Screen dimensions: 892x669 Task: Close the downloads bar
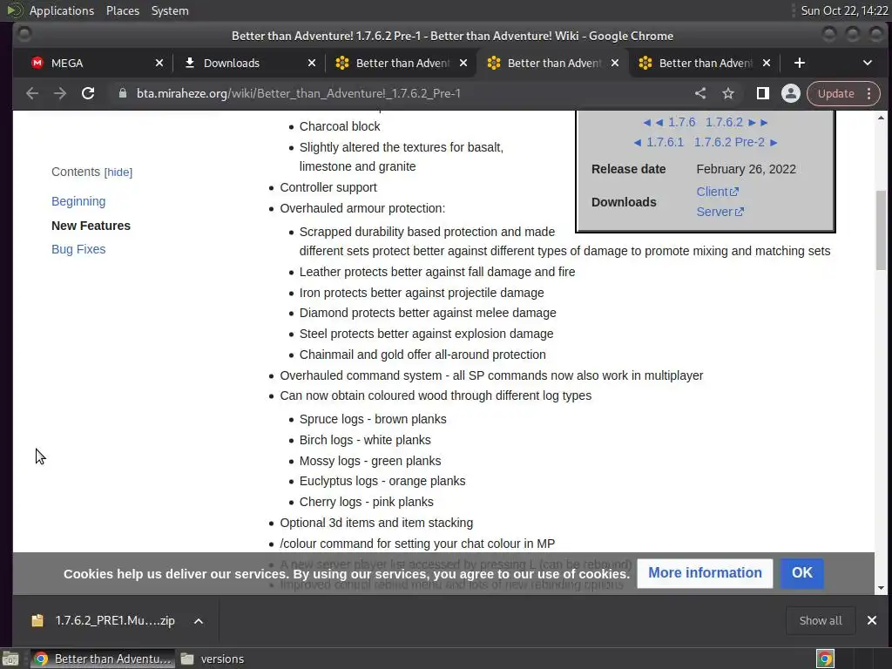pyautogui.click(x=871, y=620)
